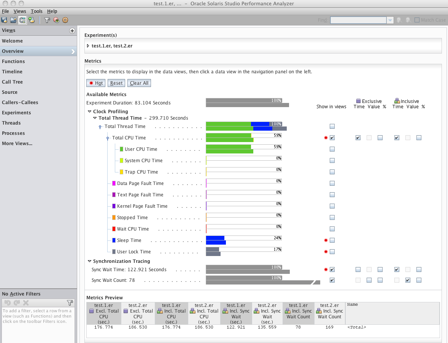Image resolution: width=448 pixels, height=343 pixels.
Task: Click red Wait CPU Time color swatch
Action: (x=114, y=229)
